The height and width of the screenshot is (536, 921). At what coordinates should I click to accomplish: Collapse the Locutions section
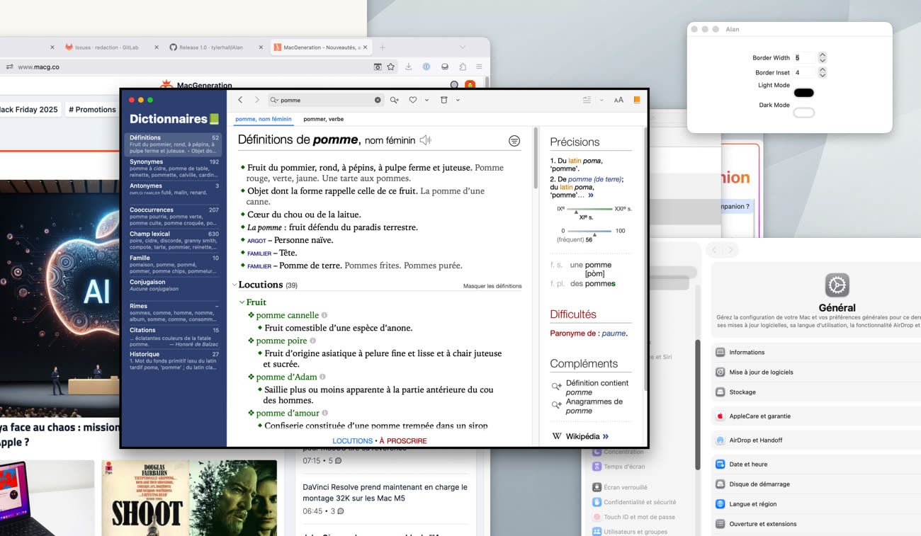pyautogui.click(x=235, y=285)
